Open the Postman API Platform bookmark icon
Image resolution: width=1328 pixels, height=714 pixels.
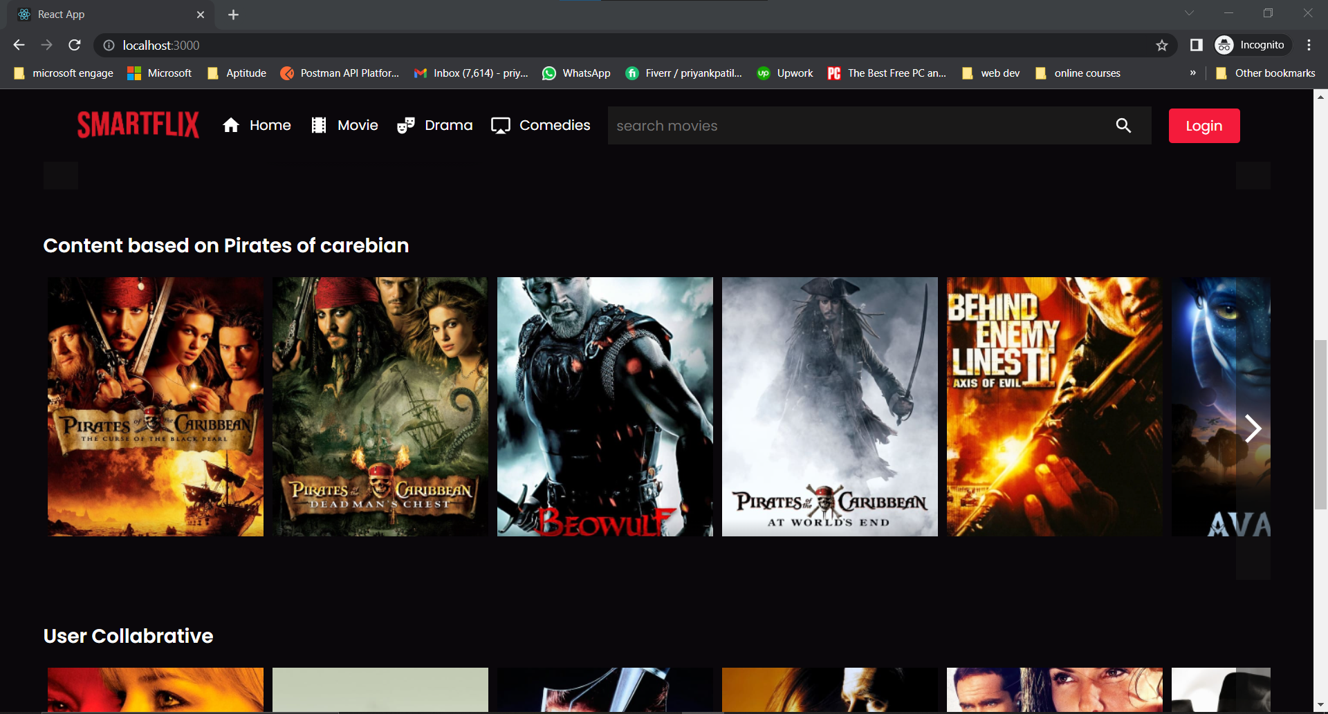click(x=287, y=73)
